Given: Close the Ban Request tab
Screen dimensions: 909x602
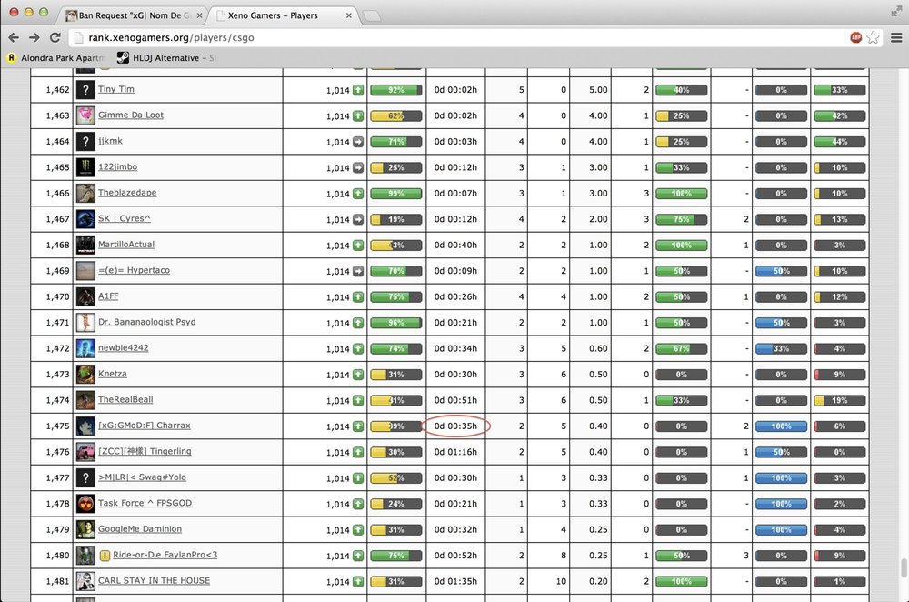Looking at the screenshot, I should 199,15.
